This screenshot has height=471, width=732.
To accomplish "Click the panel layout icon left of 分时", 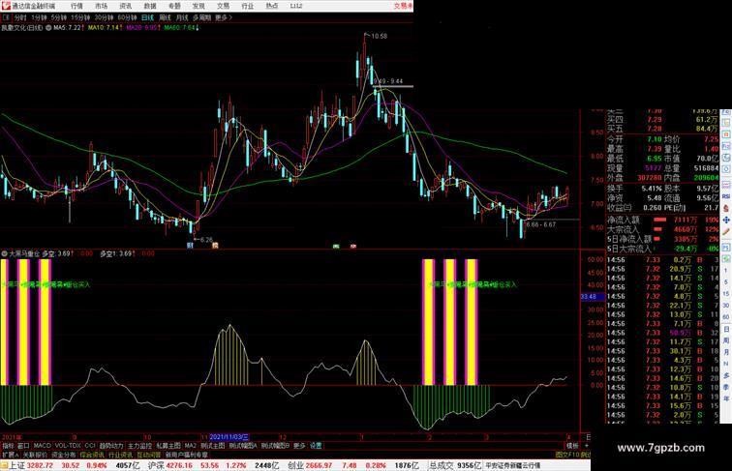I will point(6,17).
